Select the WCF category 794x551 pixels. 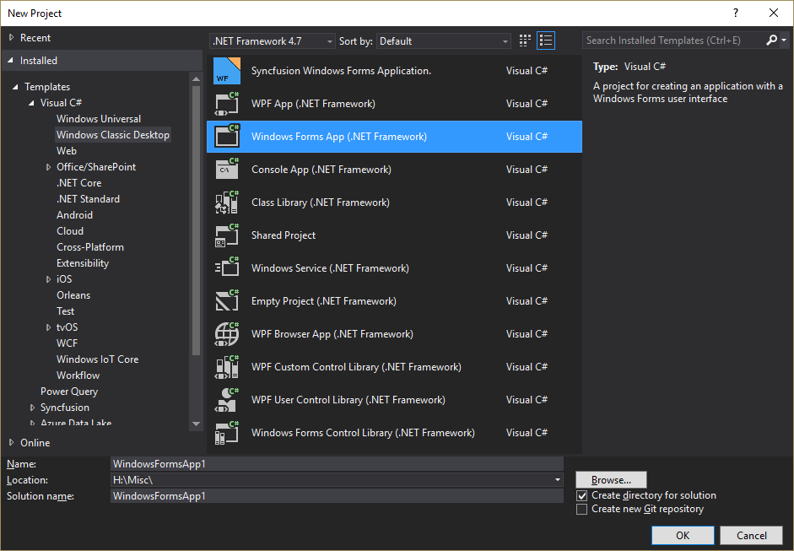pos(67,343)
